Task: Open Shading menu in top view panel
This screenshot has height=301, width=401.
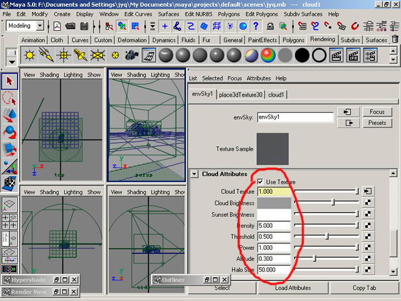Action: pyautogui.click(x=49, y=75)
